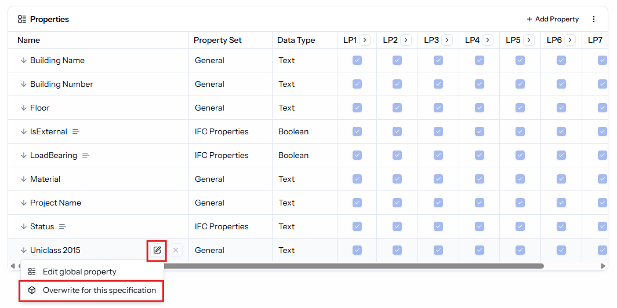617x308 pixels.
Task: Open the three-dot Properties options menu
Action: [x=594, y=19]
